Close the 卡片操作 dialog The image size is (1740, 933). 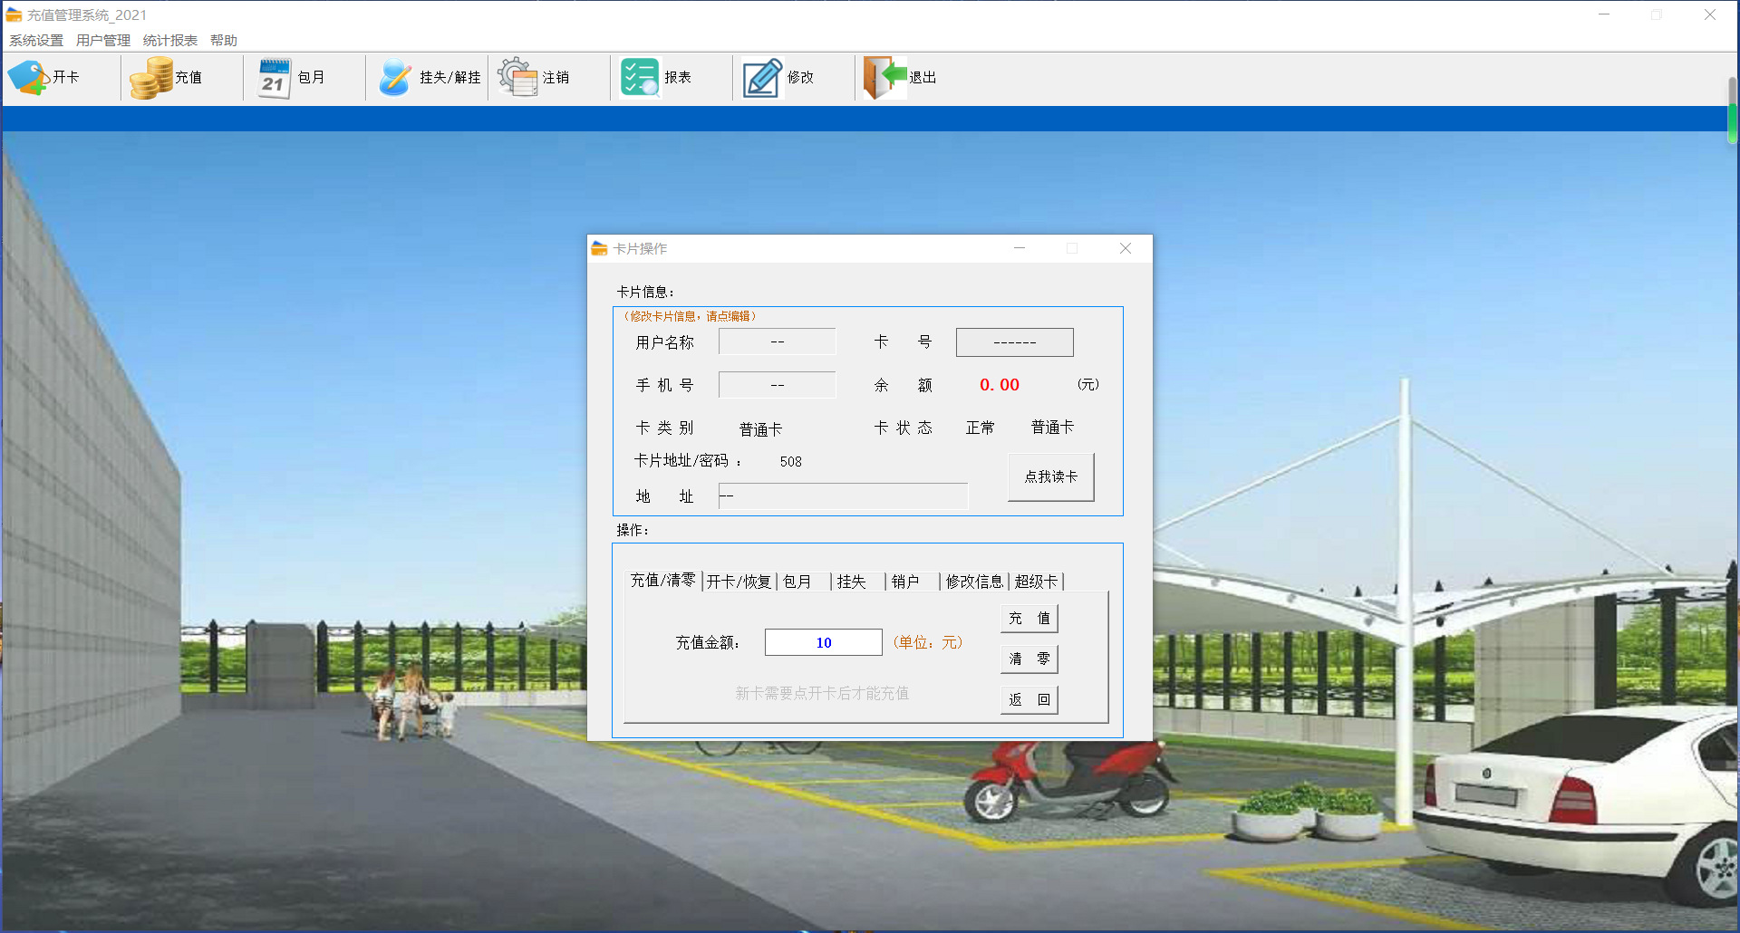(1126, 248)
